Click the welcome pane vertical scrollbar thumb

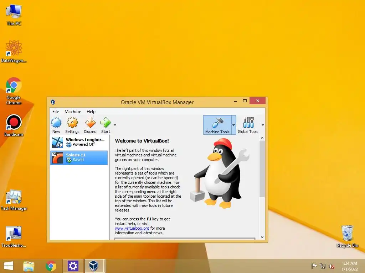262,169
